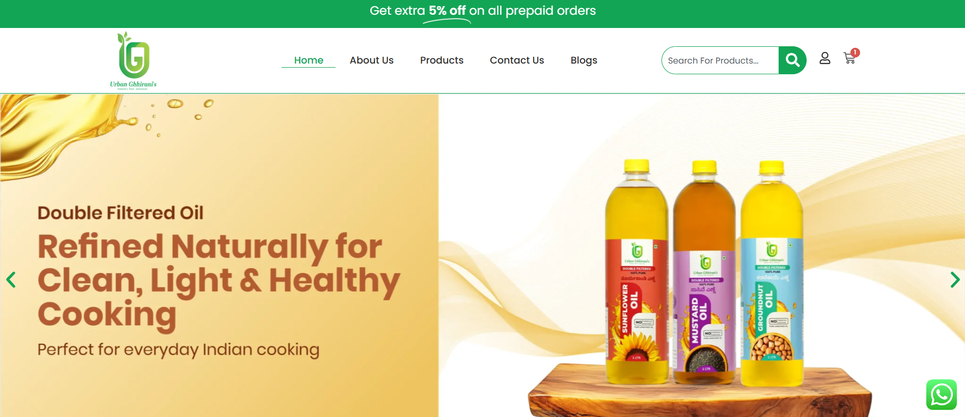Click the Mustard Oil bottle image
965x417 pixels.
click(704, 272)
